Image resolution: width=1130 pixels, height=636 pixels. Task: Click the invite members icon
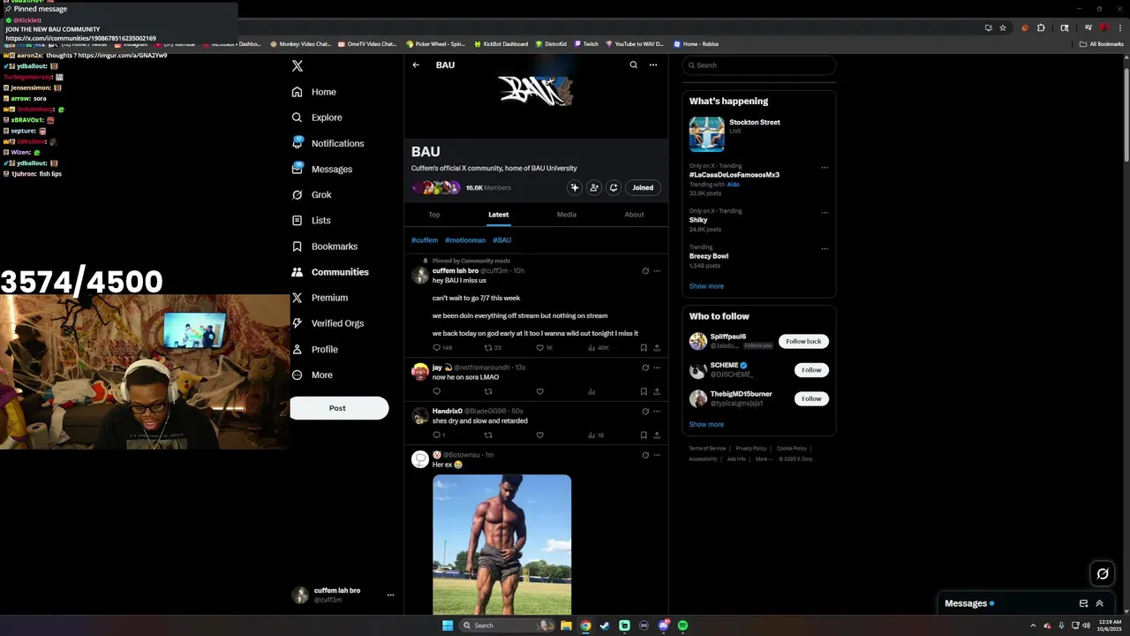(x=594, y=187)
